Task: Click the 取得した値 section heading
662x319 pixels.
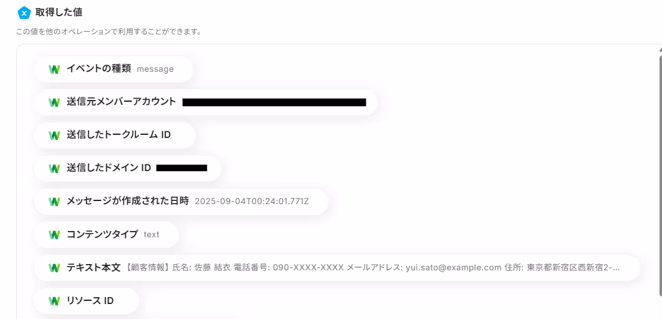Action: (x=59, y=12)
